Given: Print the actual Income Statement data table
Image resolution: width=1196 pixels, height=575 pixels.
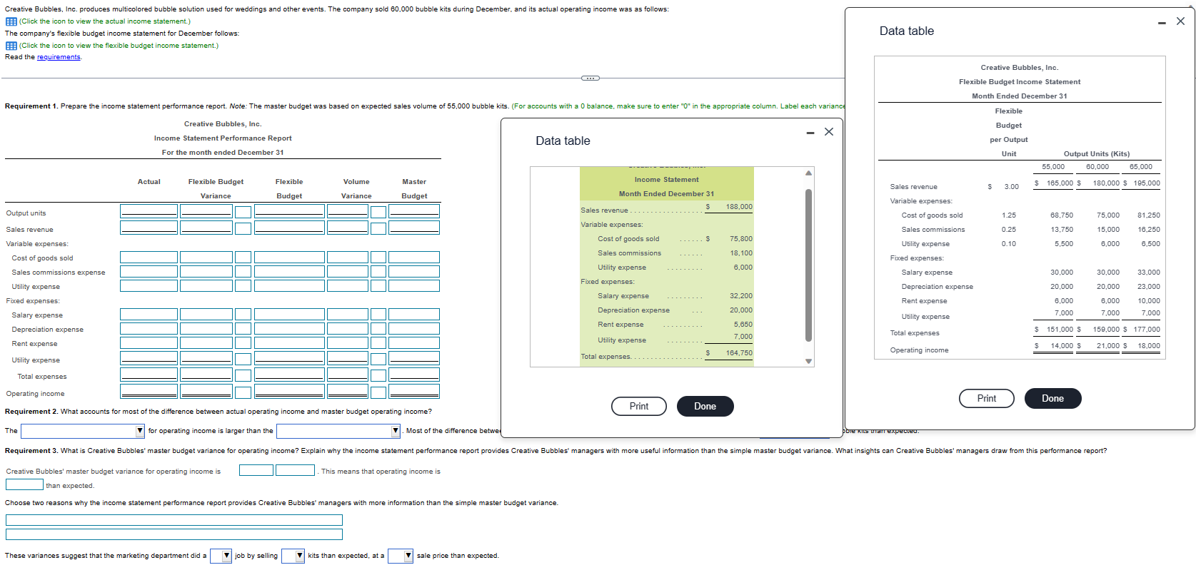Looking at the screenshot, I should coord(639,407).
